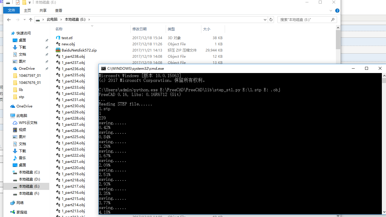Click 本地磁盘 (E:) breadcrumb segment

coord(75,19)
